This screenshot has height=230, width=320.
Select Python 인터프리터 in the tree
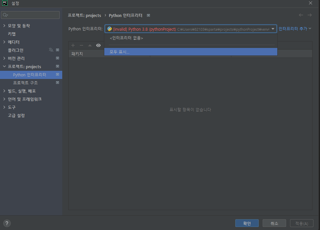(x=31, y=75)
